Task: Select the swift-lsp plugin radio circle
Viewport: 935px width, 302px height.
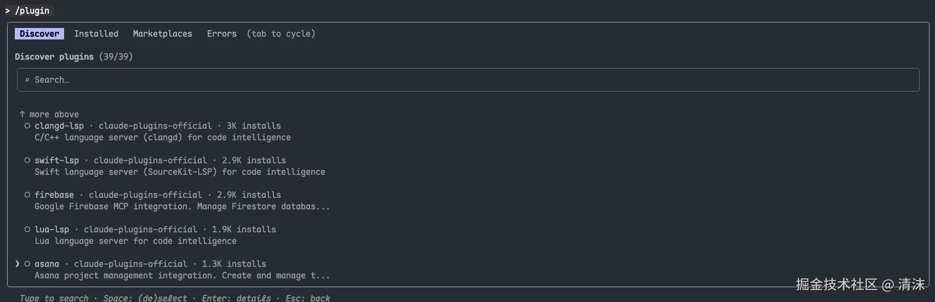Action: [x=27, y=161]
